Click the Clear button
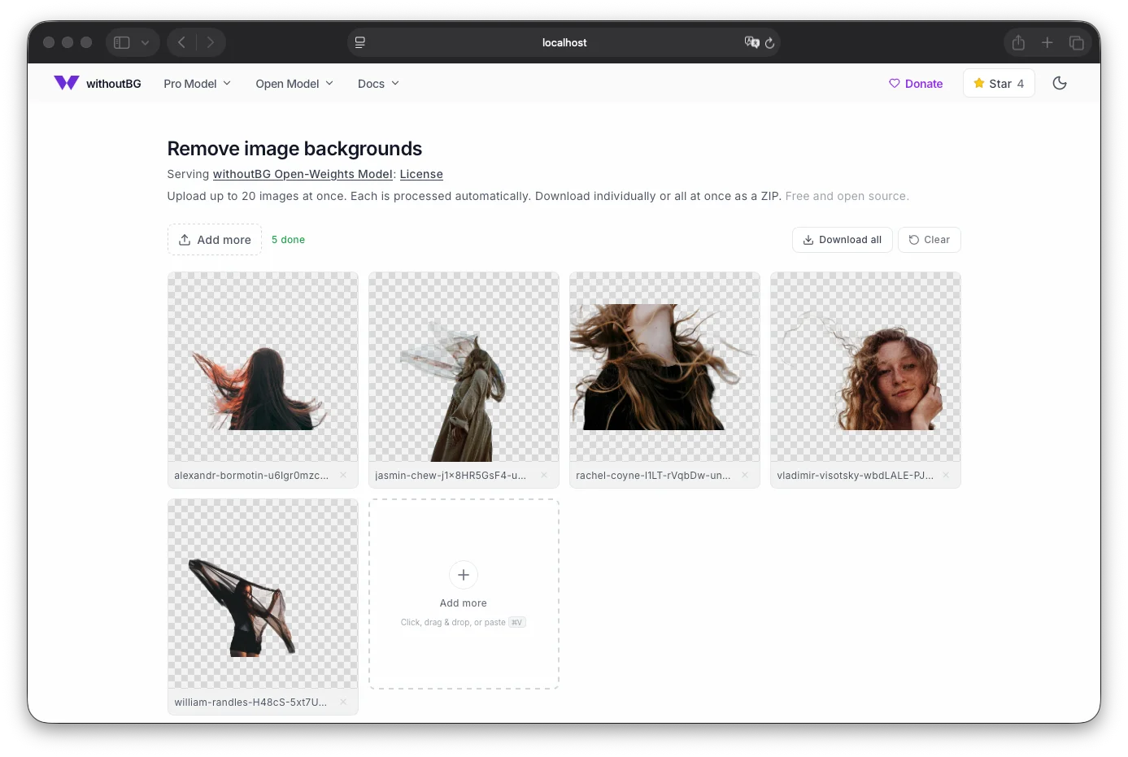Screen dimensions: 1128x757 point(930,240)
